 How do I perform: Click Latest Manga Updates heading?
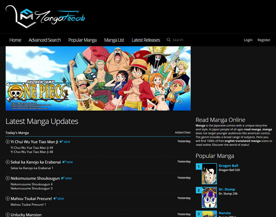pos(42,122)
